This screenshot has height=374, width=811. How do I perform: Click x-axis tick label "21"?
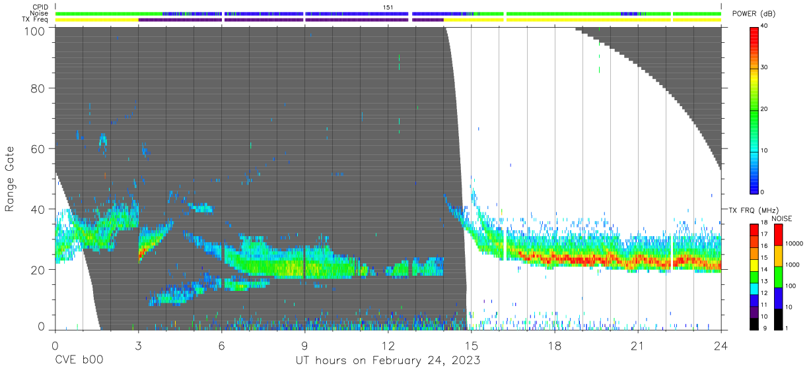638,344
